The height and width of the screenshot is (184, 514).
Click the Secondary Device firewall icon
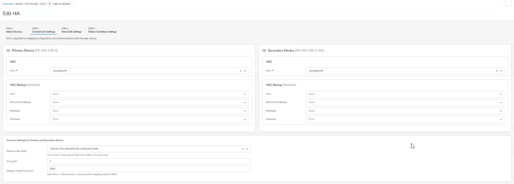coord(264,51)
